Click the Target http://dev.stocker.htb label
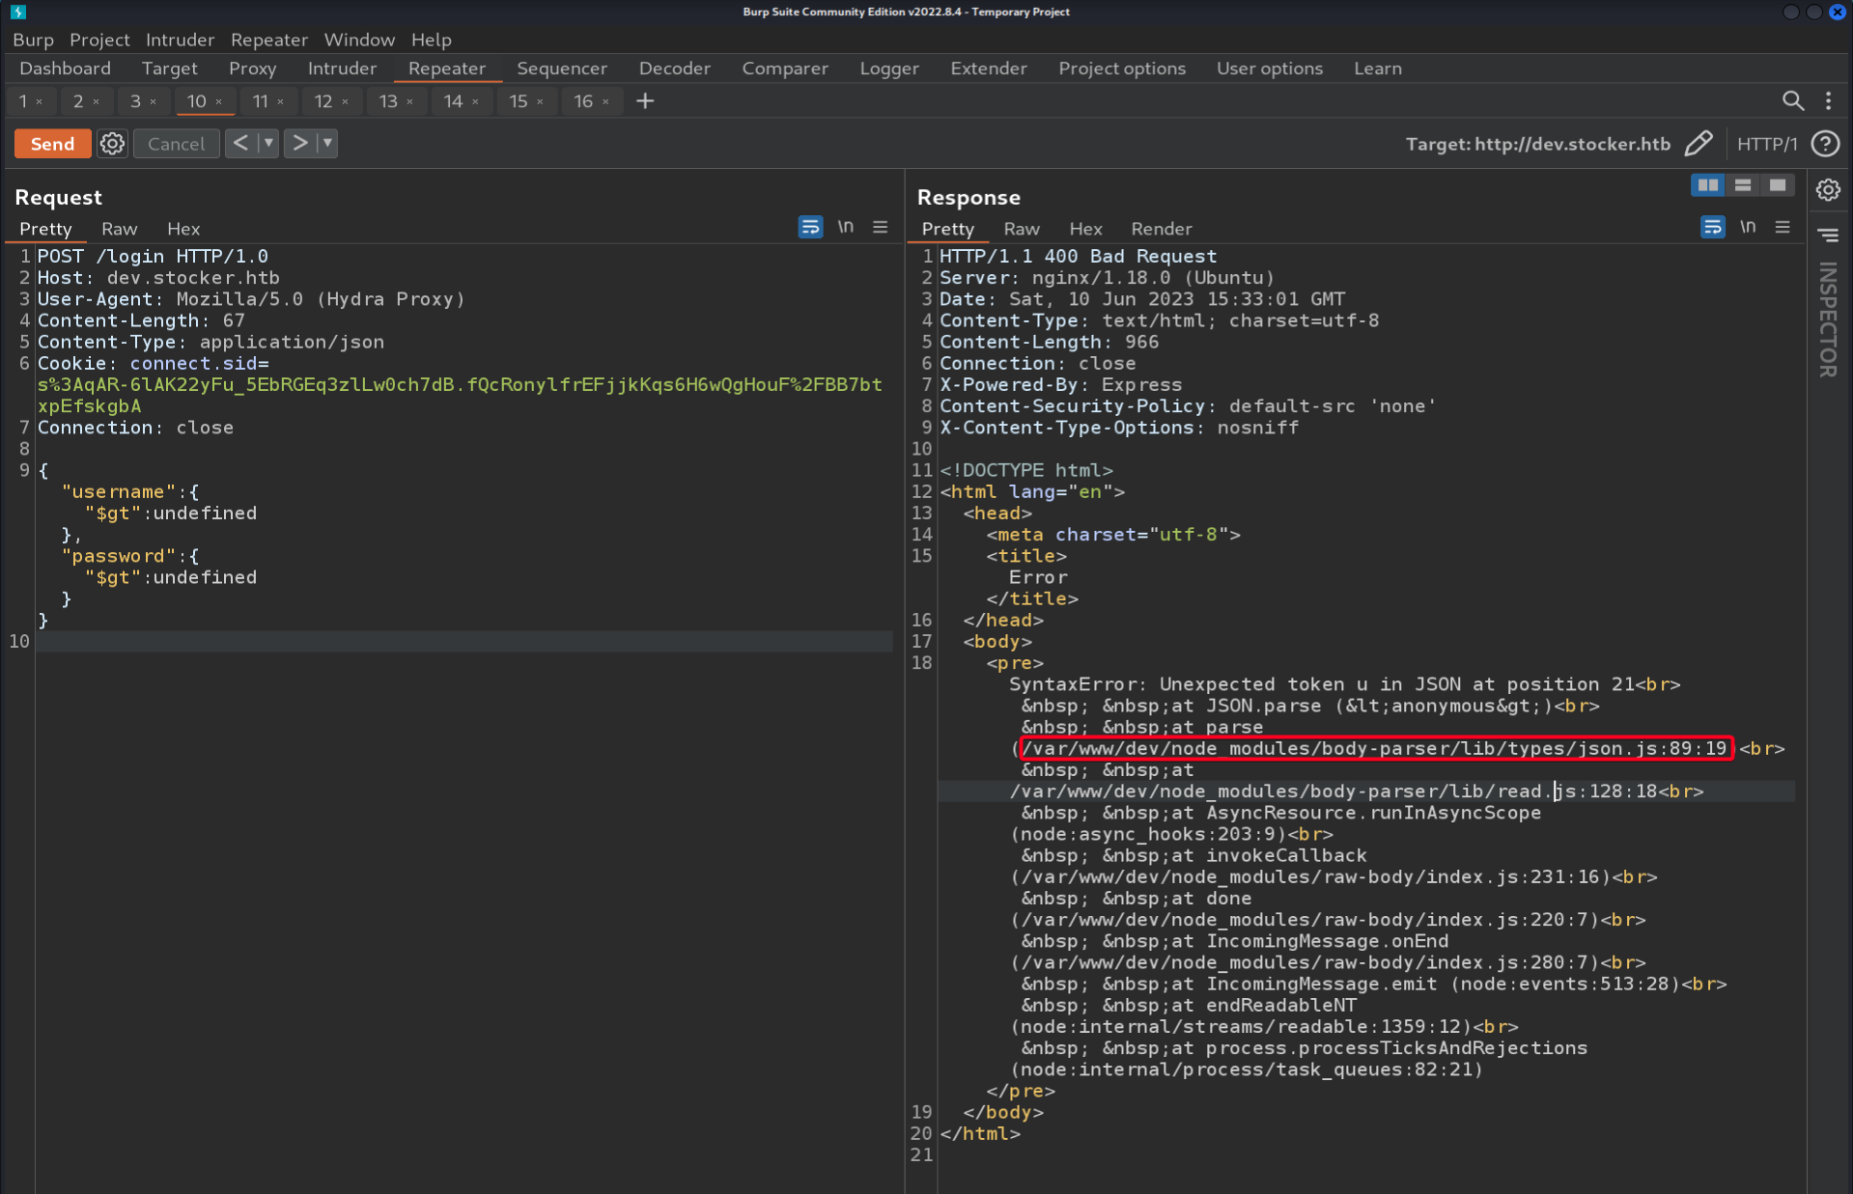The height and width of the screenshot is (1194, 1853). coord(1537,144)
